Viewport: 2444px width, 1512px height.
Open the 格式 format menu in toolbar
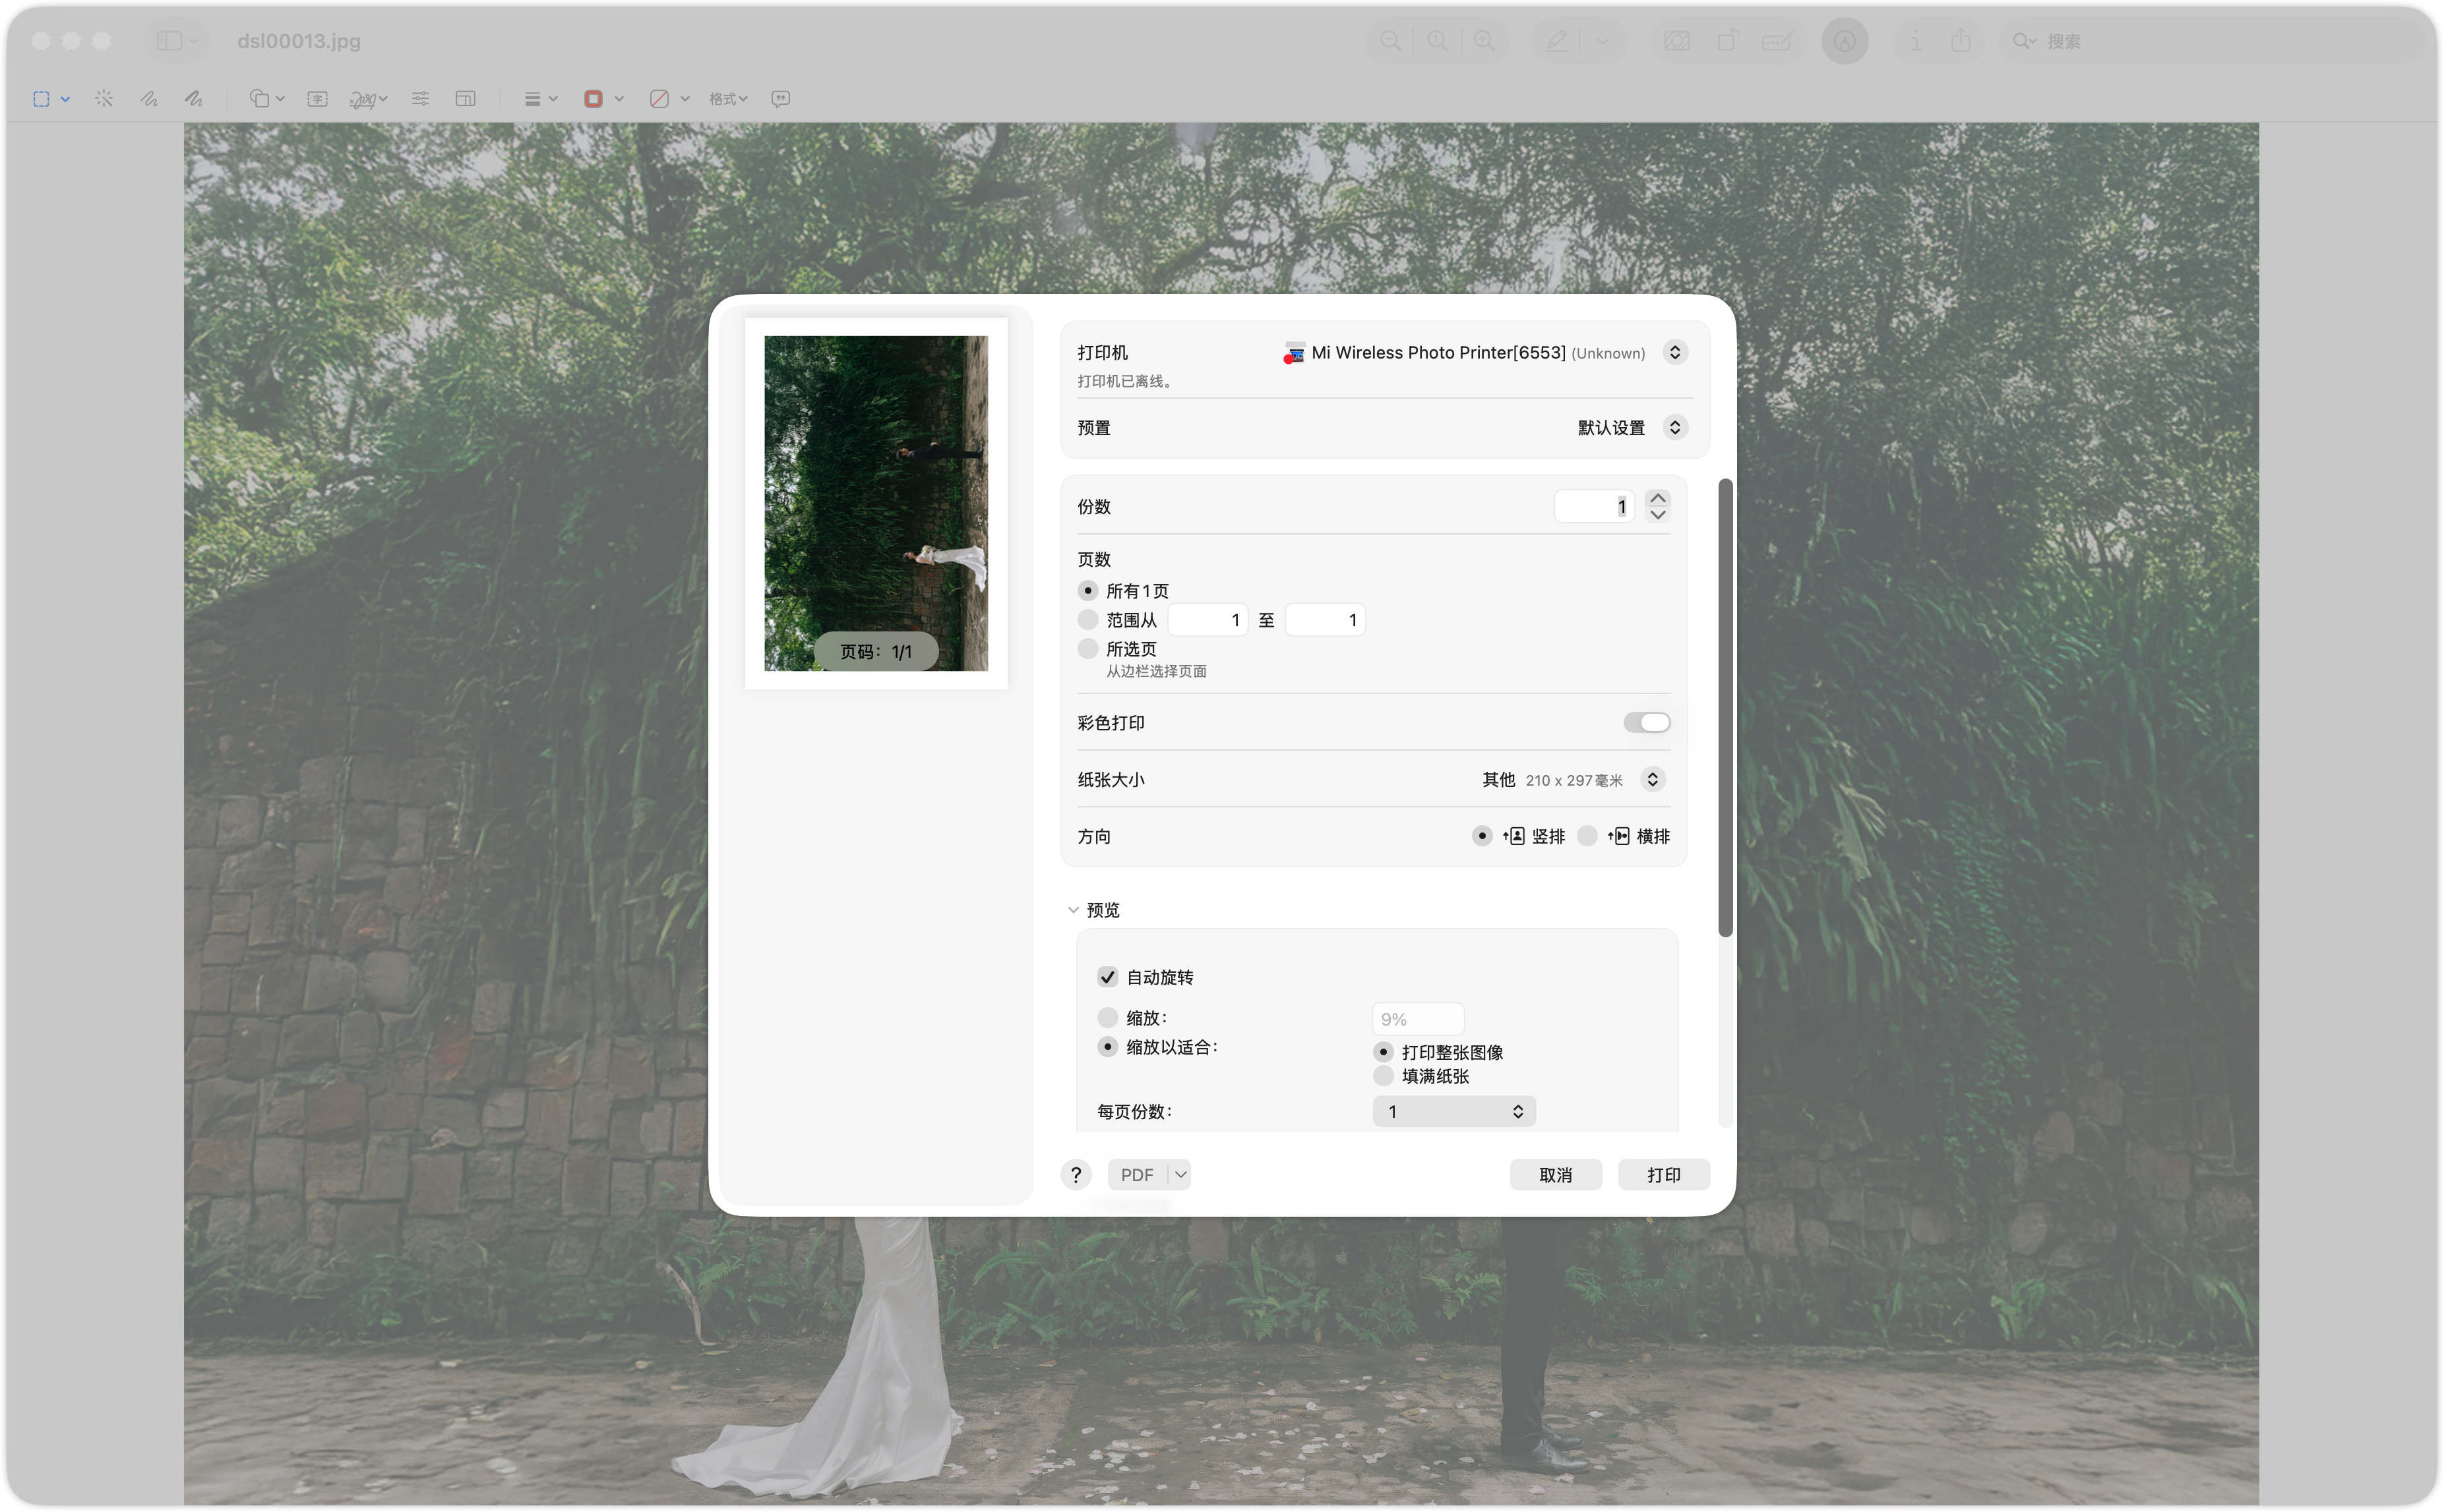[x=728, y=99]
